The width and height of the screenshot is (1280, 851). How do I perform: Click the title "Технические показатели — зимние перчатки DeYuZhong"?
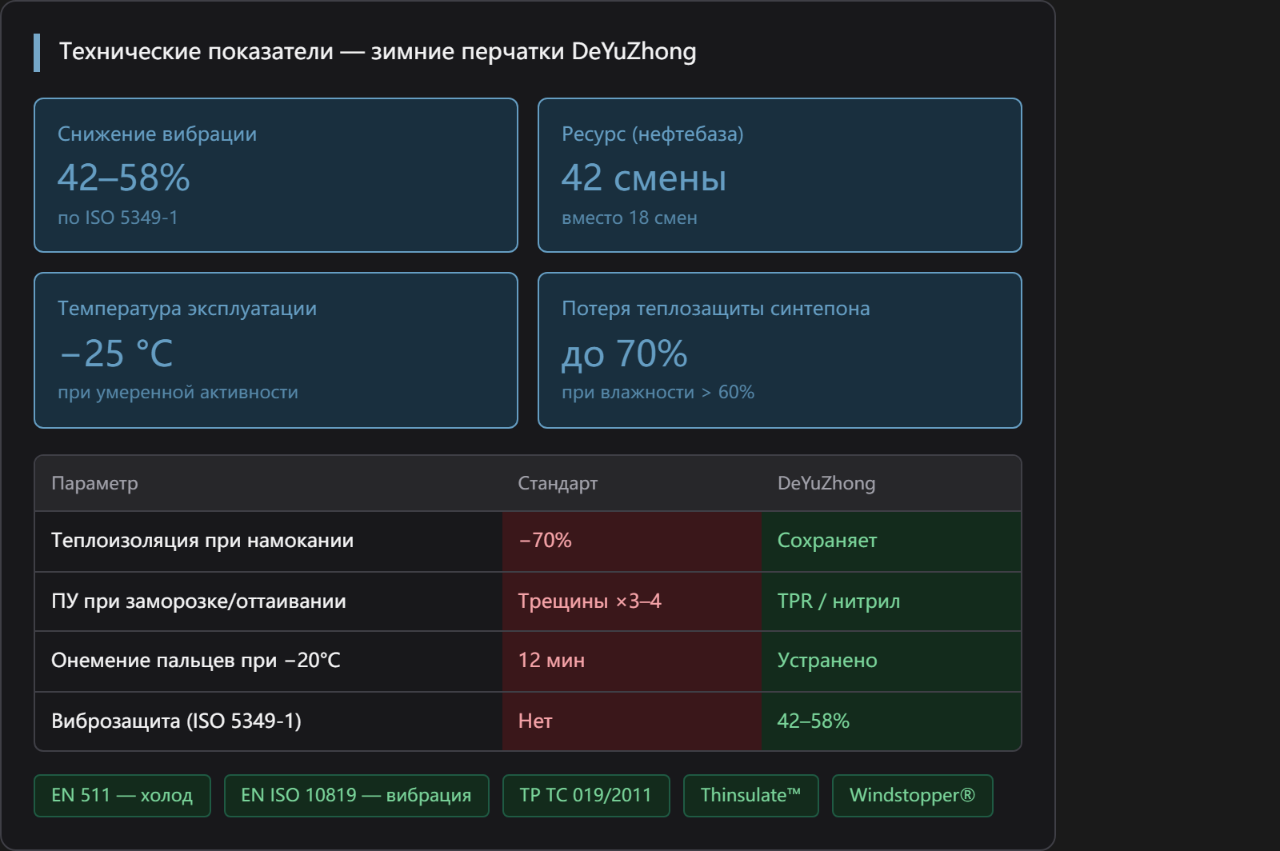(x=378, y=52)
